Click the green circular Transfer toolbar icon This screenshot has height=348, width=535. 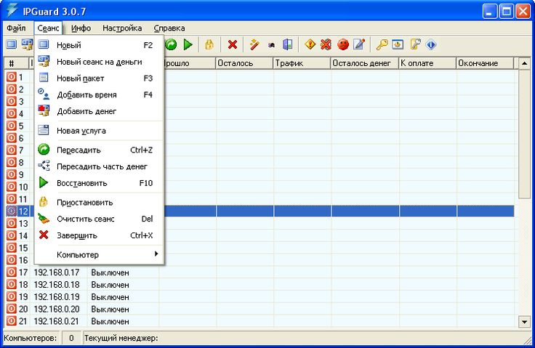tap(171, 44)
